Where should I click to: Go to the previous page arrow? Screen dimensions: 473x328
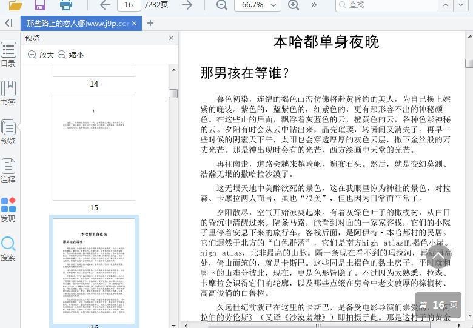105,5
